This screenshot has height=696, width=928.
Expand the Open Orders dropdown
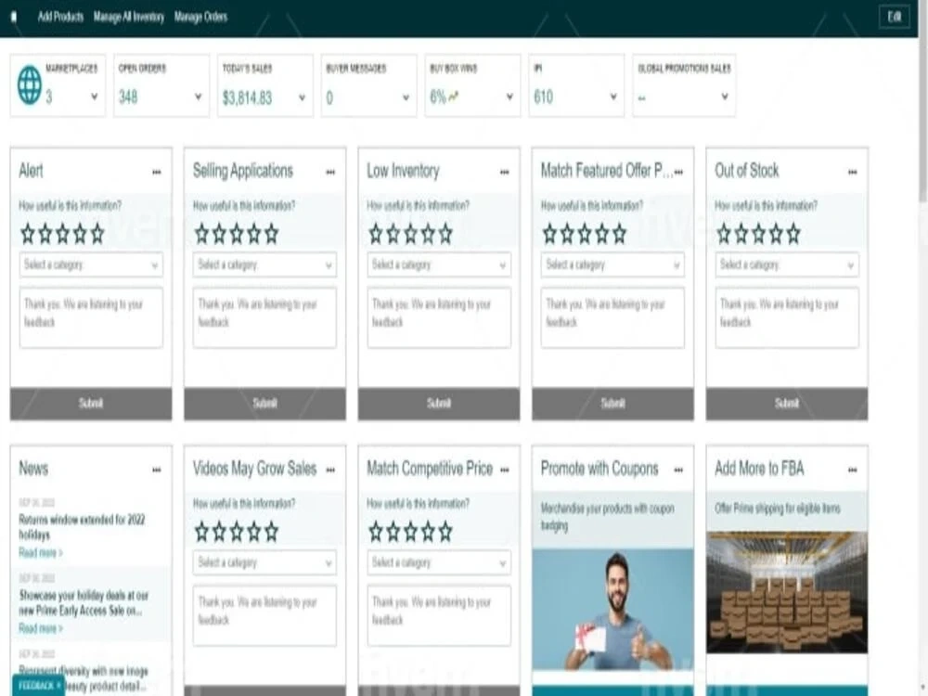click(199, 97)
